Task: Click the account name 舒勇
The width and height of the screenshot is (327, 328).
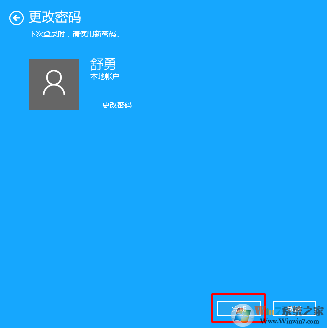Action: click(x=103, y=64)
